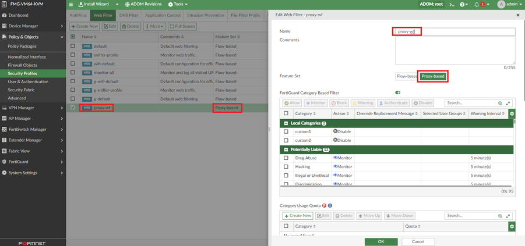525x246 pixels.
Task: Close the Edit Web Filter panel
Action: pos(518,15)
